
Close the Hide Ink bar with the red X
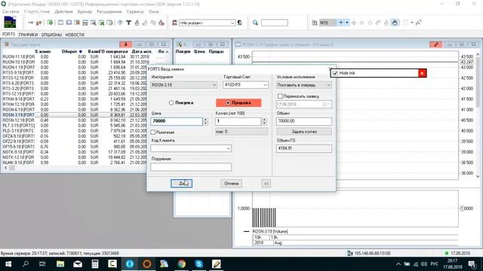(x=422, y=73)
